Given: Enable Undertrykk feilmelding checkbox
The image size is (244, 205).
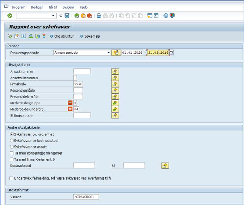Looking at the screenshot, I should coord(11,178).
